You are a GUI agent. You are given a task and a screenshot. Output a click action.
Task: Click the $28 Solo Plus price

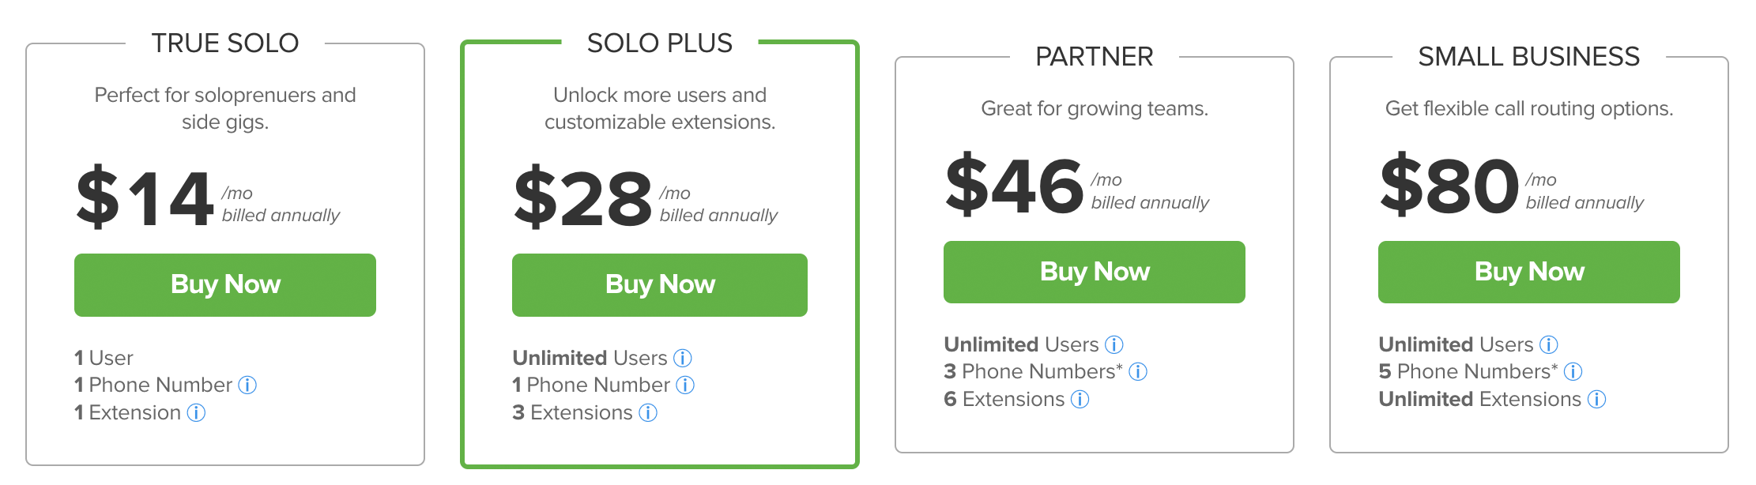583,198
